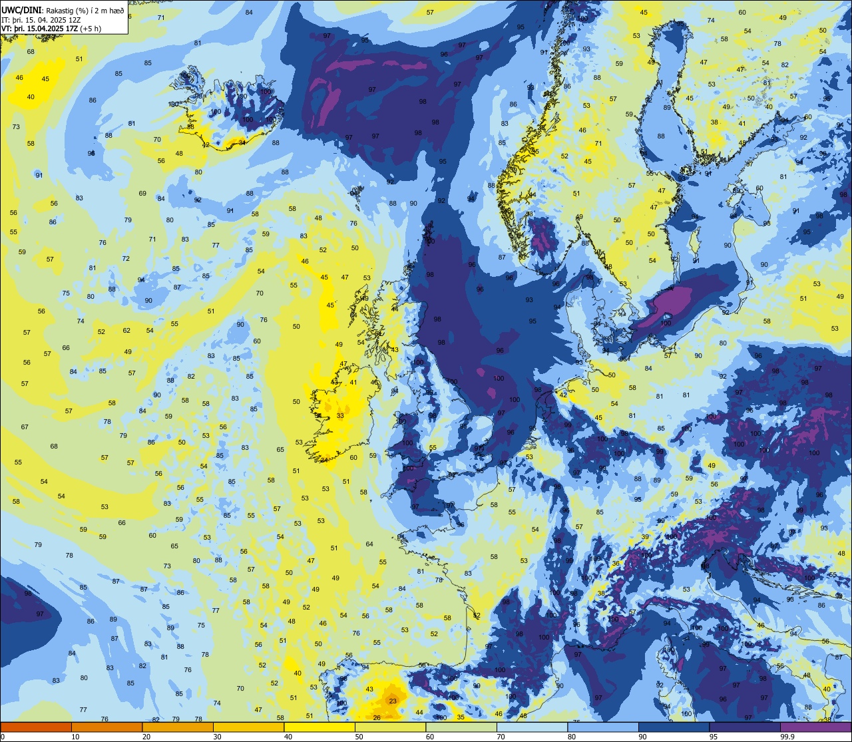Select the orange 10–20 legend swatch

[106, 727]
